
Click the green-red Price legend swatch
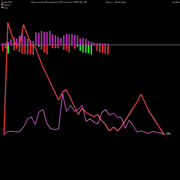click(2, 8)
